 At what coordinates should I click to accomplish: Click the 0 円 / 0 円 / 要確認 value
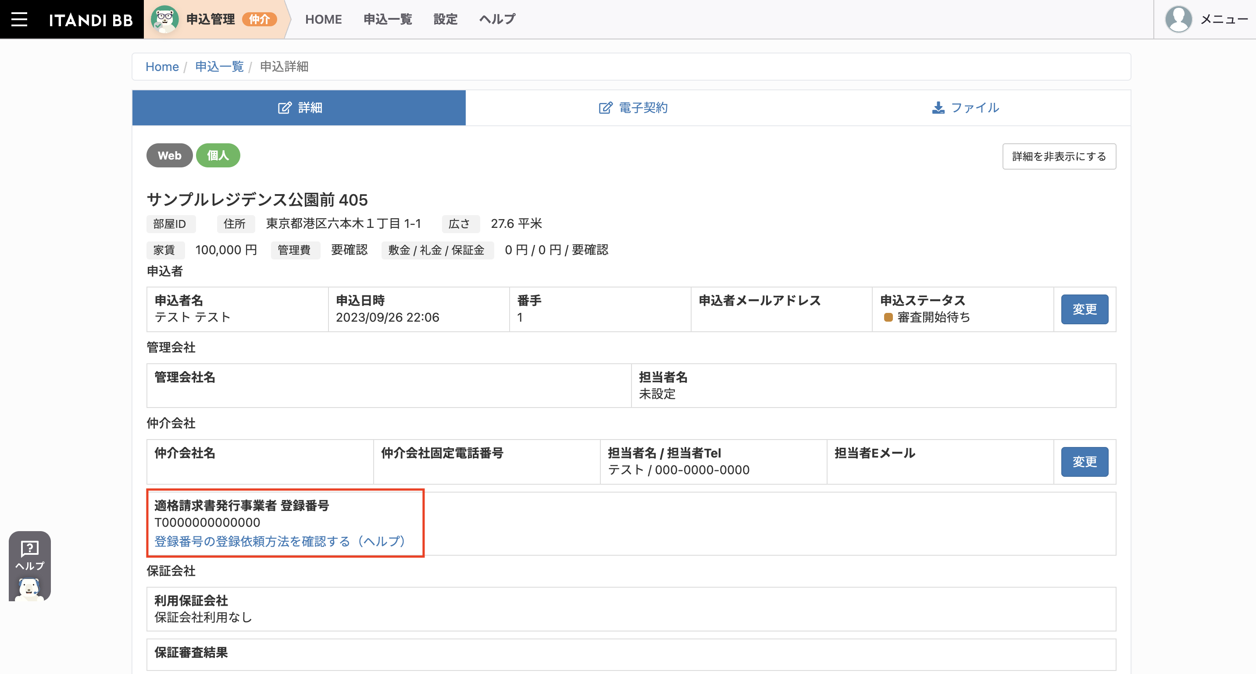click(x=557, y=250)
